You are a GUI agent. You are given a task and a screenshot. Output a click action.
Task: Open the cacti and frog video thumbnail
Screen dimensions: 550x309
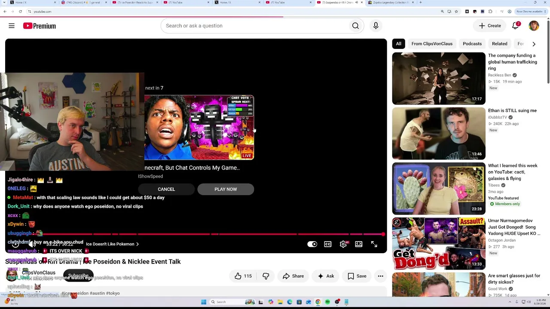439,188
